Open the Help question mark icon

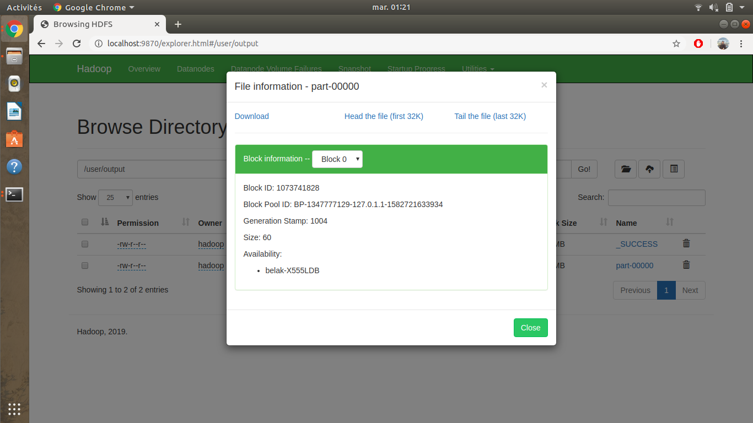14,166
